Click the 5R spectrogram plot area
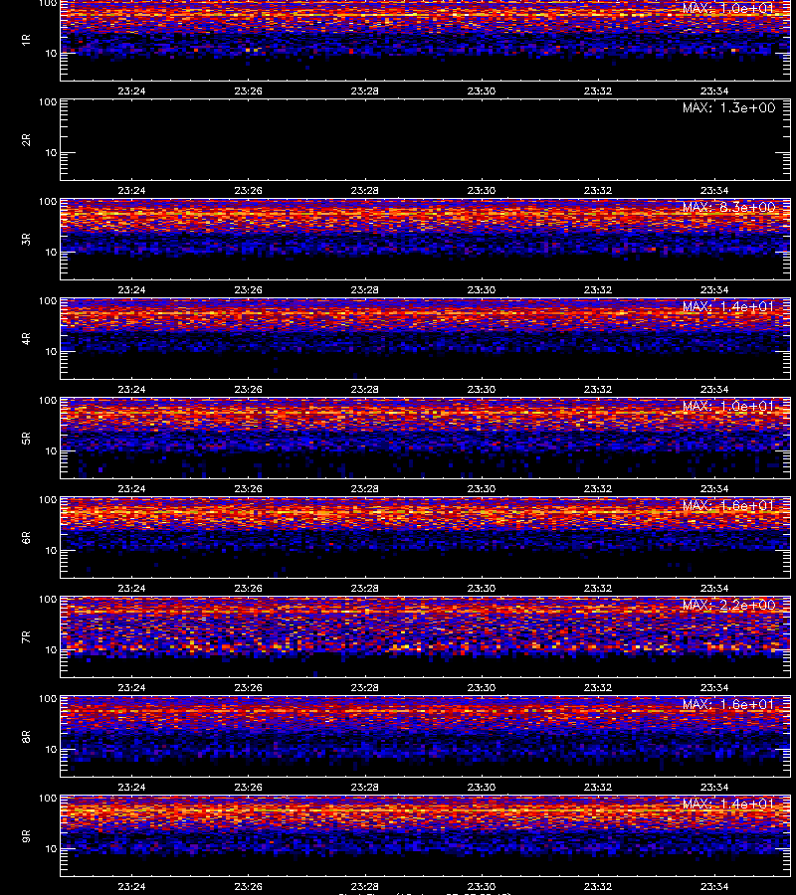Viewport: 796px width, 895px height. tap(426, 438)
